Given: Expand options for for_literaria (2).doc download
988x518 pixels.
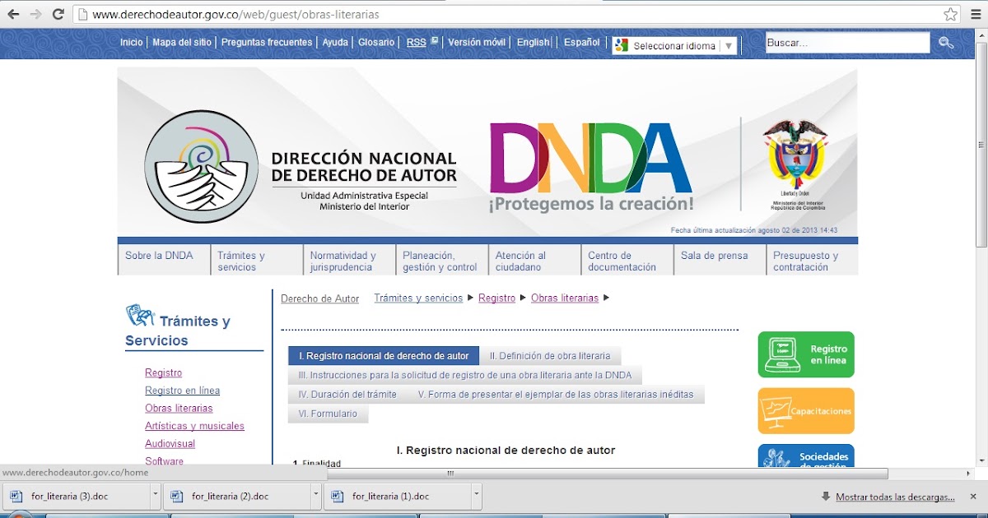Looking at the screenshot, I should tap(316, 497).
